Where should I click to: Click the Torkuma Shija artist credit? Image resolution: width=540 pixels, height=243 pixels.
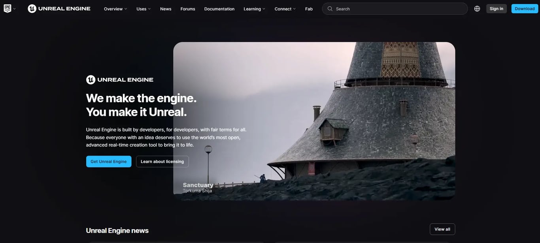click(197, 191)
